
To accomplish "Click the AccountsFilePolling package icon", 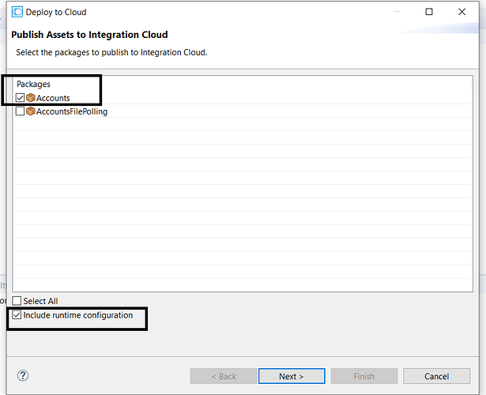I will pos(30,111).
